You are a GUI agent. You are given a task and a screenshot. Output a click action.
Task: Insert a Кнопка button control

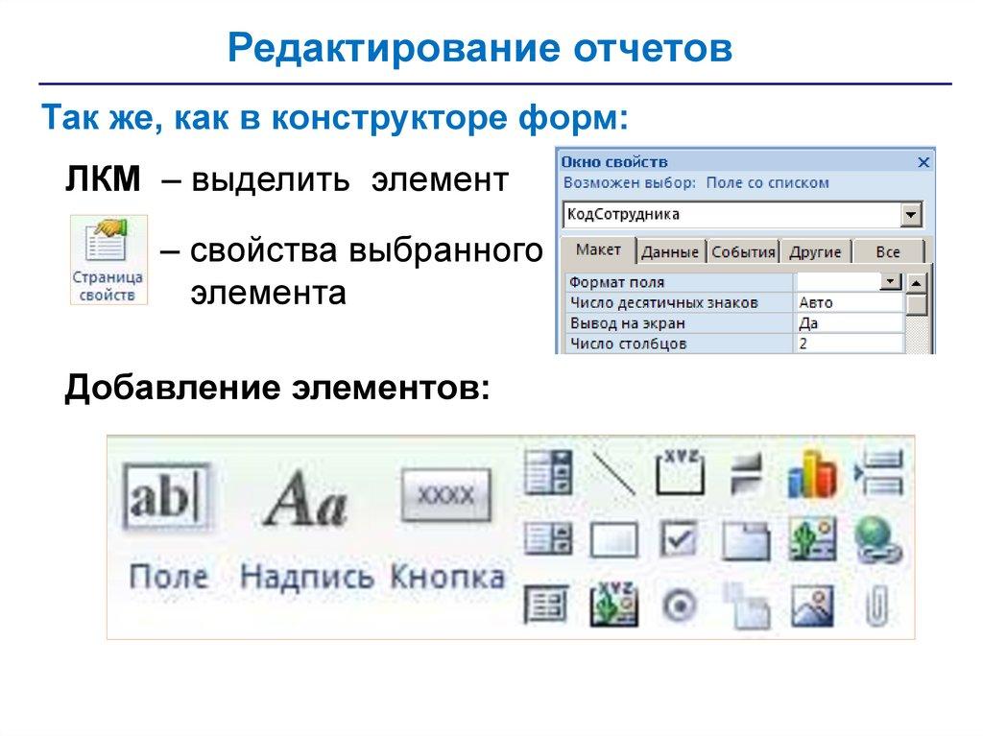[x=446, y=495]
